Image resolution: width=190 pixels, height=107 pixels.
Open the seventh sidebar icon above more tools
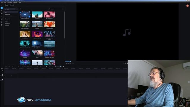point(2,22)
